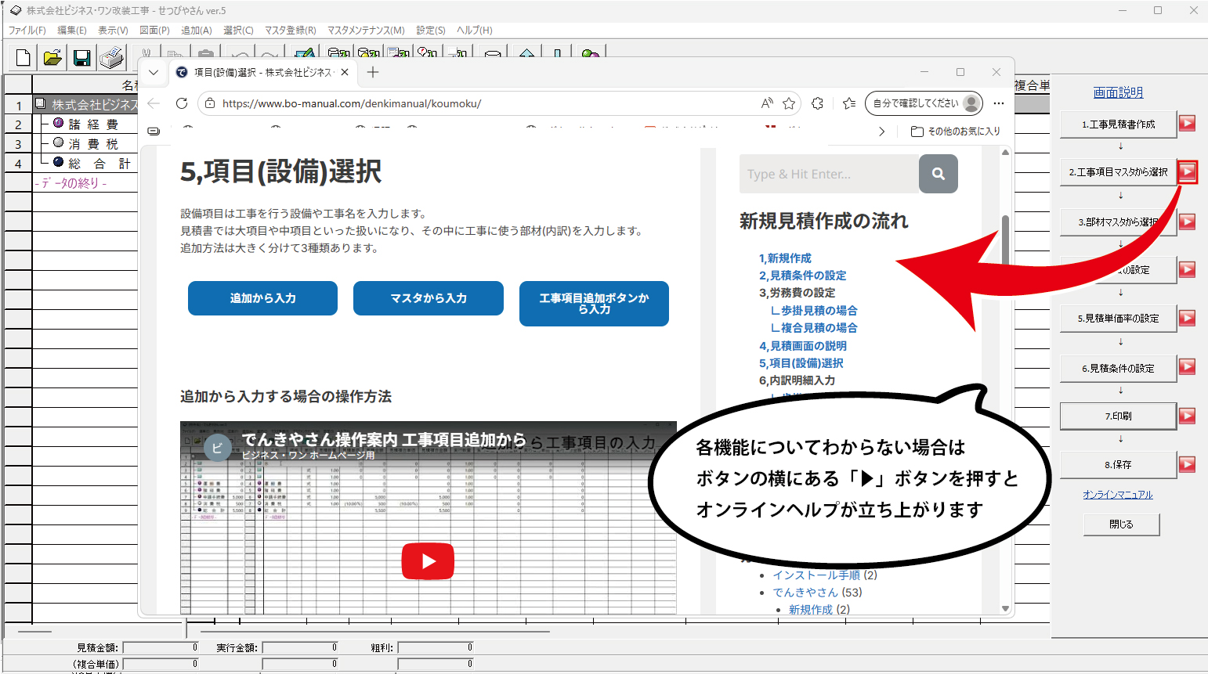The image size is (1208, 674).
Task: Open the favorites list icon in browser toolbar
Action: tap(849, 103)
